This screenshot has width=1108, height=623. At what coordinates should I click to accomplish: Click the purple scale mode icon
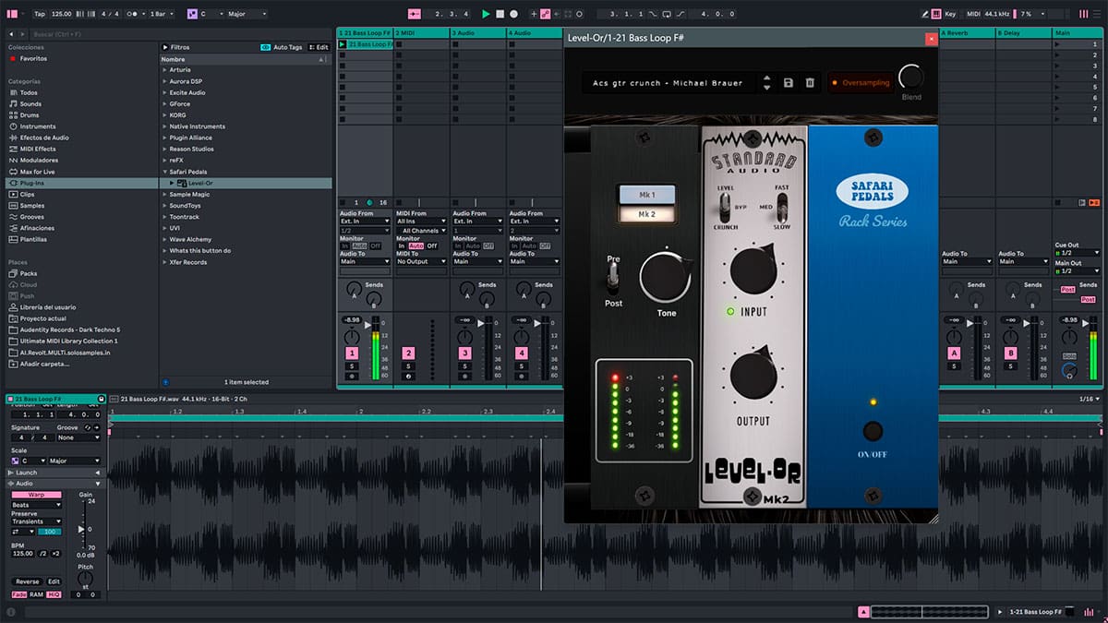click(x=192, y=14)
